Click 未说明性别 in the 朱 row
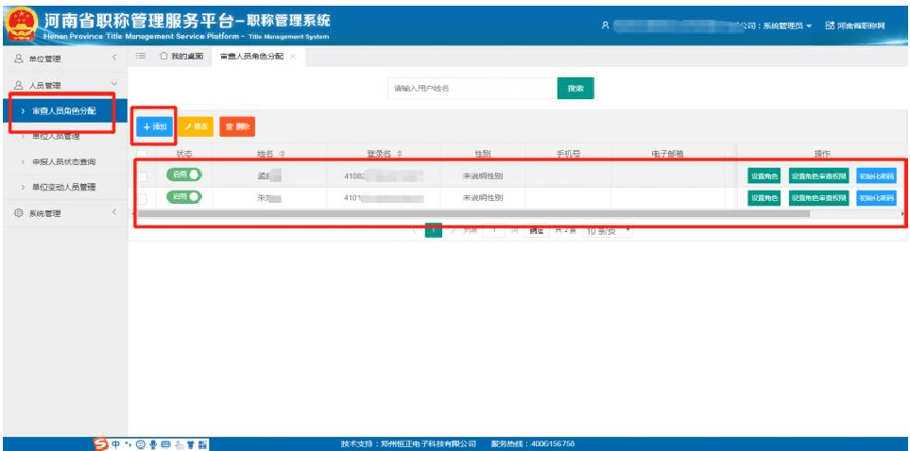Screen dimensions: 910x451 (x=483, y=198)
